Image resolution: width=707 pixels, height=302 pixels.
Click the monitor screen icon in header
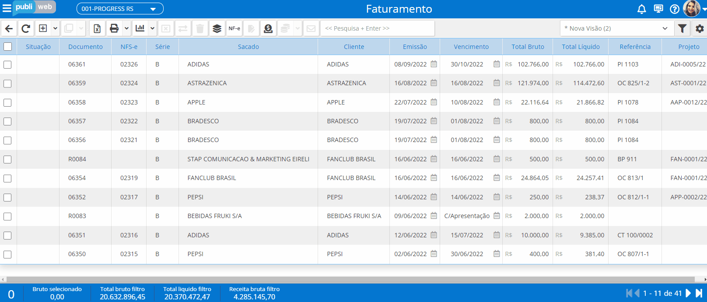click(x=658, y=9)
